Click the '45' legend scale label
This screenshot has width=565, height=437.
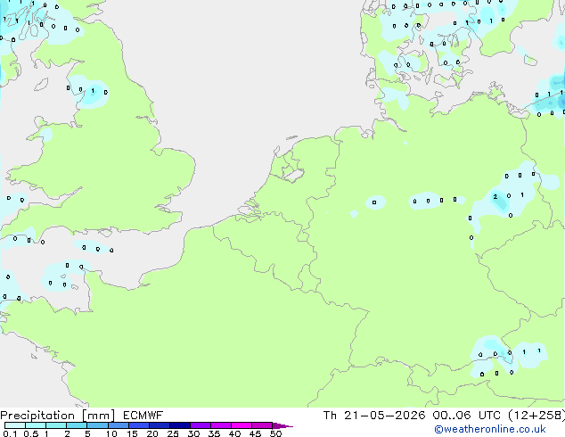255,433
